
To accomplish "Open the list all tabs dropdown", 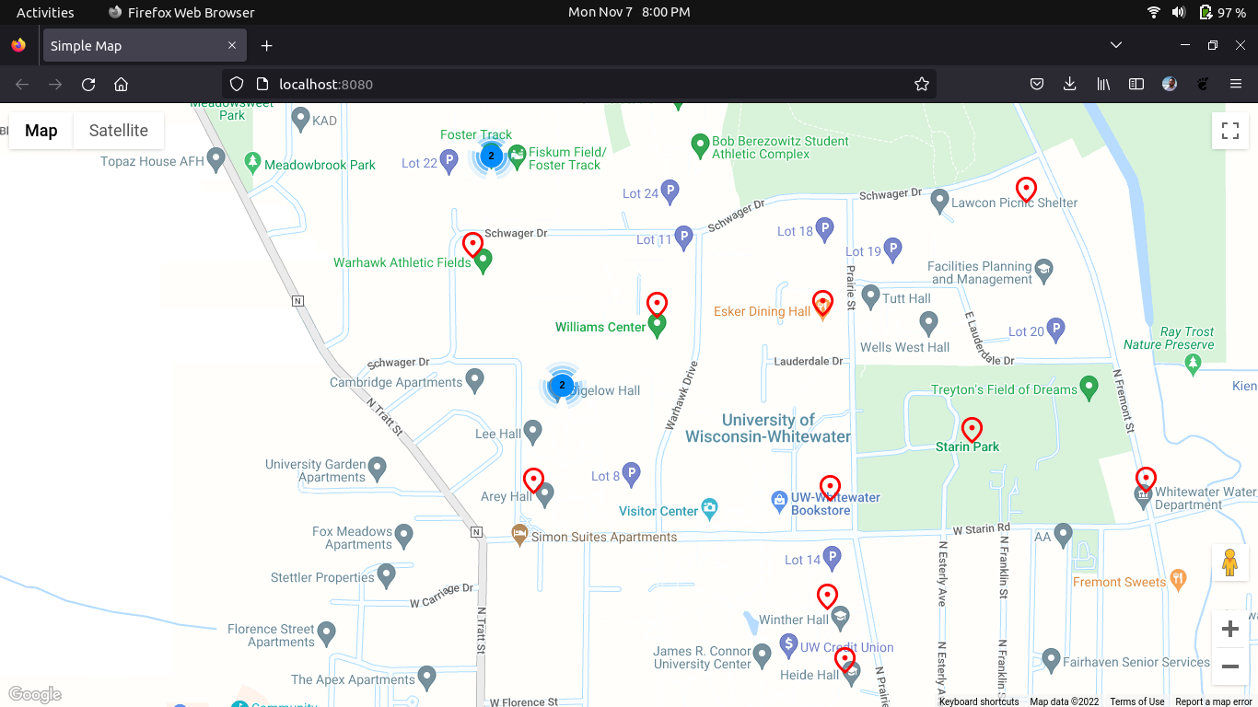I will [1116, 45].
